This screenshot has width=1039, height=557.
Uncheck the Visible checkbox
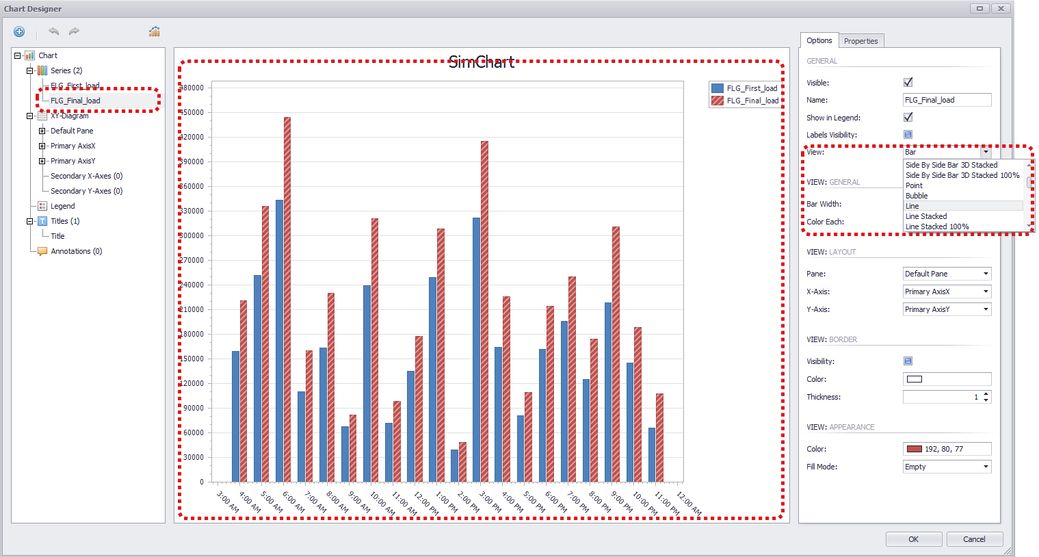tap(908, 82)
